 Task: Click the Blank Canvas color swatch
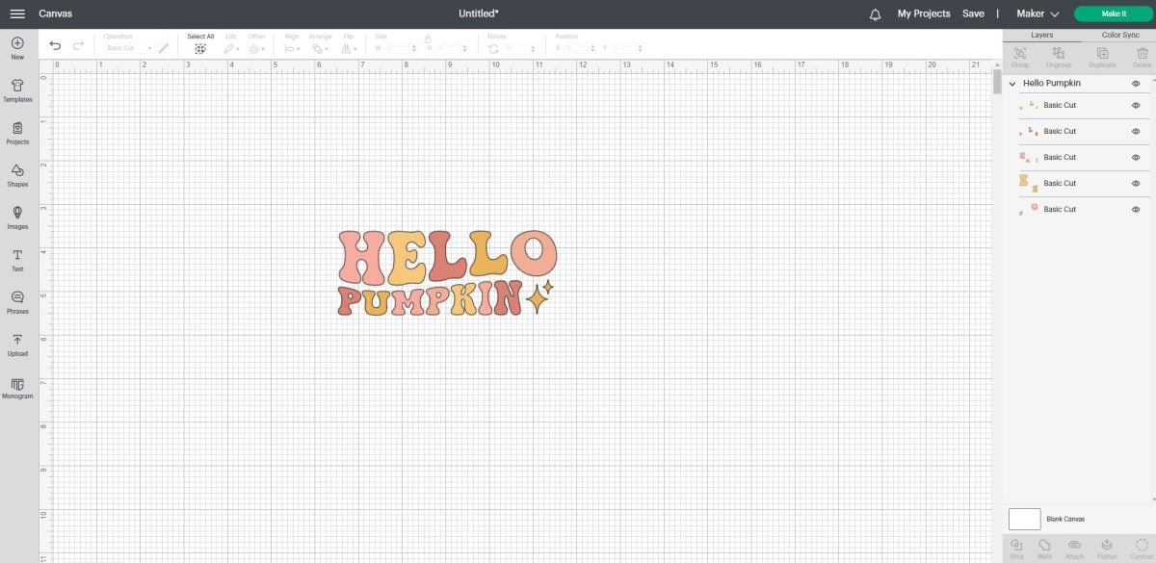coord(1024,519)
